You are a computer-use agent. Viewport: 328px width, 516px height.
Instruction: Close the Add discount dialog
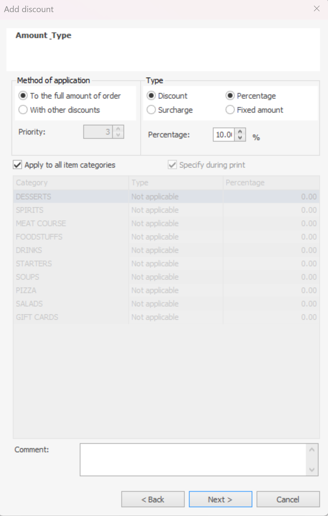tap(317, 9)
